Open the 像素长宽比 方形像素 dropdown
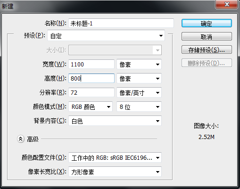 (x=115, y=172)
